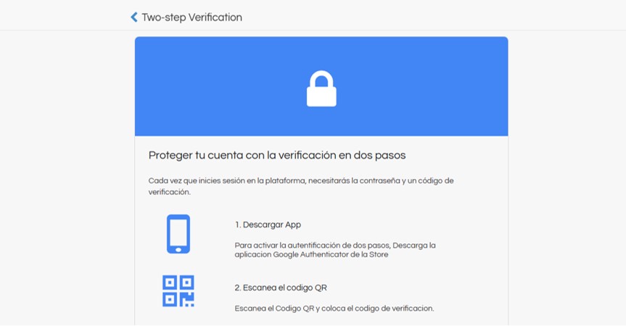Click the 'Proteger tu cuenta' heading
This screenshot has height=326, width=626.
277,155
